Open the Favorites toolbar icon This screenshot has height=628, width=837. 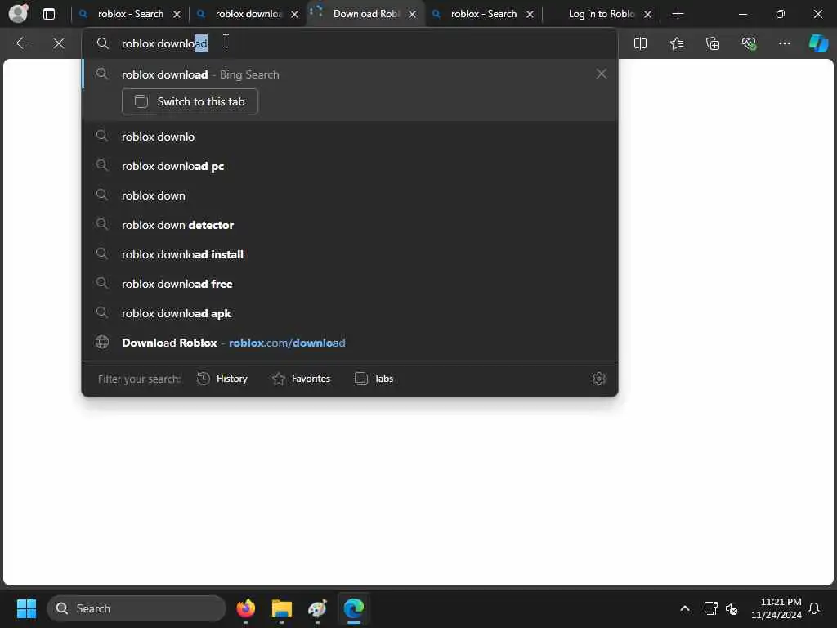click(676, 43)
